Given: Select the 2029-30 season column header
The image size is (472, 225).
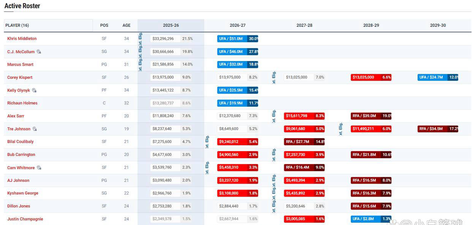Looking at the screenshot, I should coord(438,25).
